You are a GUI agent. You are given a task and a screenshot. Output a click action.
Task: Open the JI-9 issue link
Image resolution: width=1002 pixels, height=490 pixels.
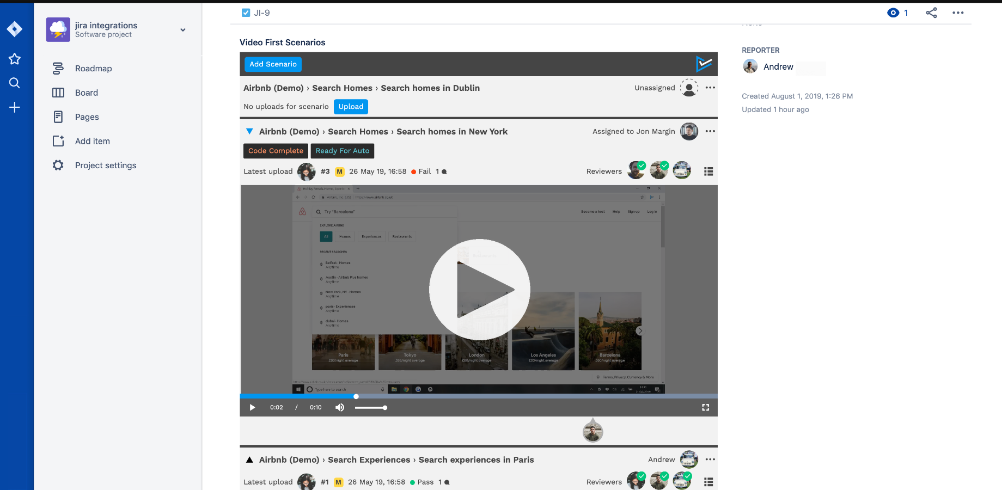pyautogui.click(x=262, y=13)
